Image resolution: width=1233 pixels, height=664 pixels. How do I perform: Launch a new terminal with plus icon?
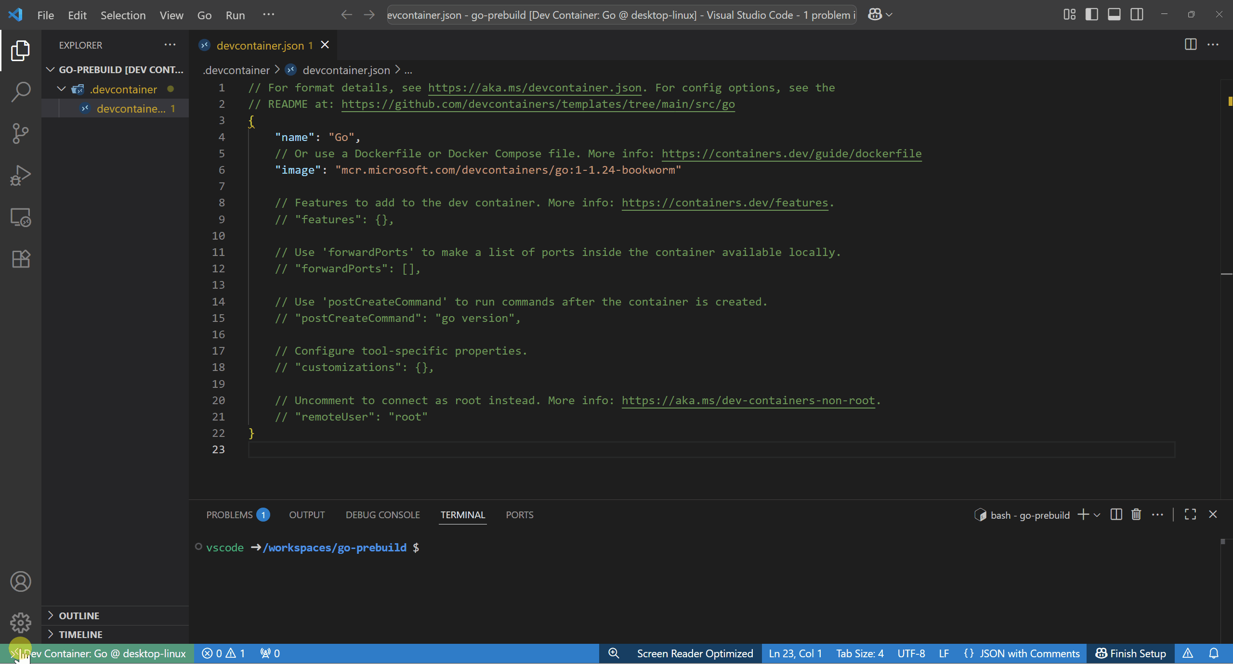1083,515
